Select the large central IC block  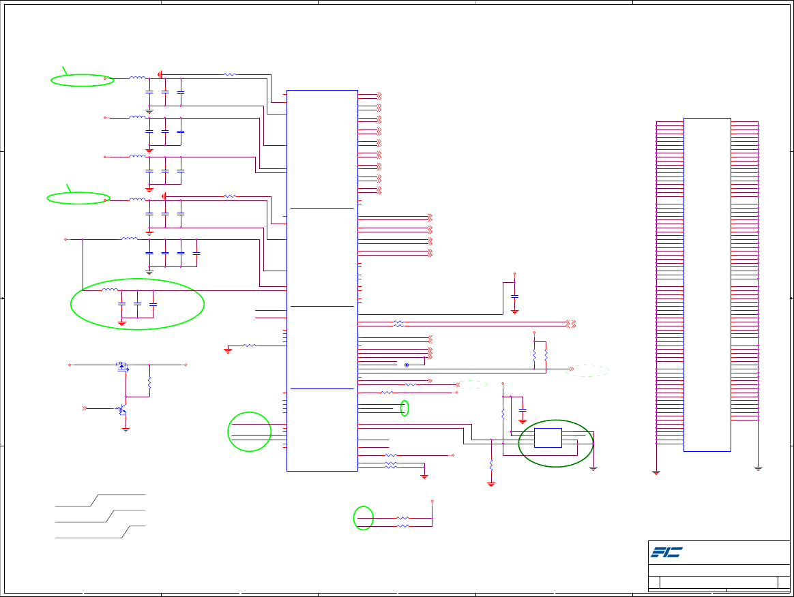tap(322, 281)
